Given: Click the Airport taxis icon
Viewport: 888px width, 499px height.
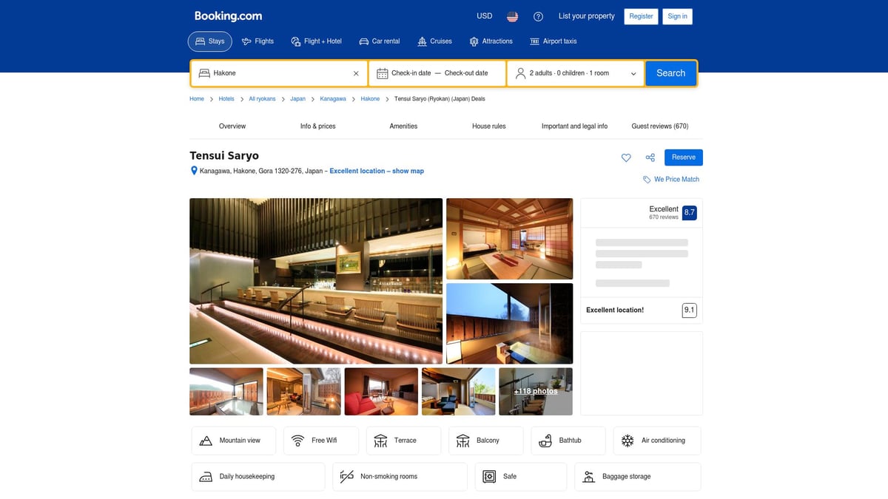Looking at the screenshot, I should click(536, 41).
